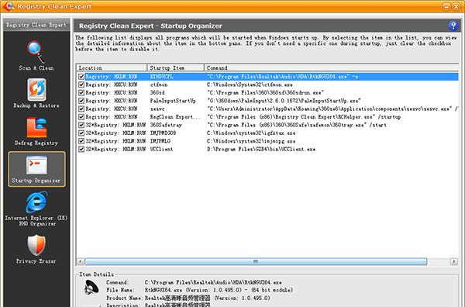Image resolution: width=465 pixels, height=307 pixels.
Task: Click the speaker icon in Item Details
Action: click(x=91, y=287)
